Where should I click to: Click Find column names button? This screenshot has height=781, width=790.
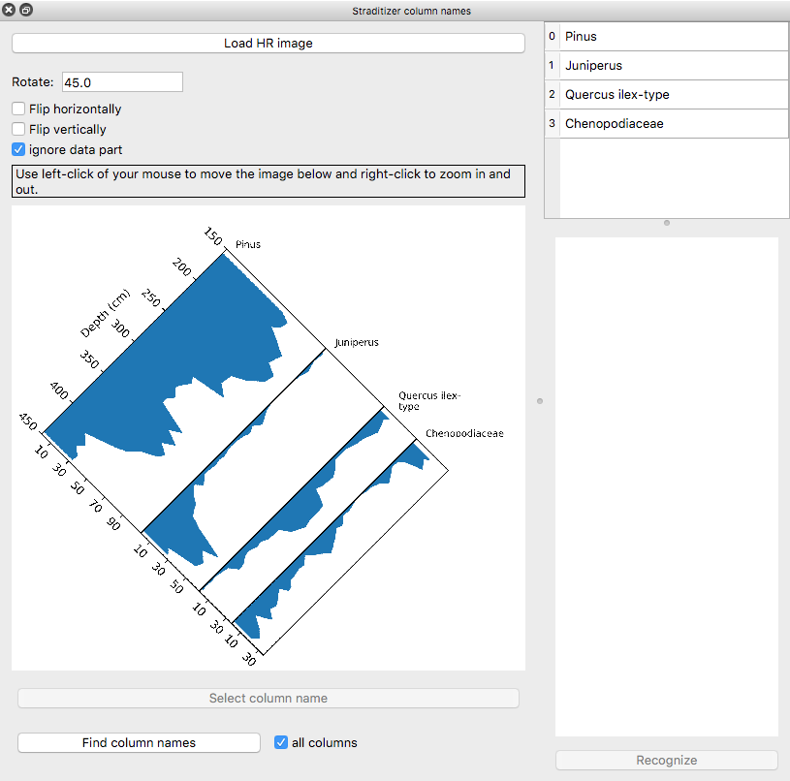[x=139, y=743]
